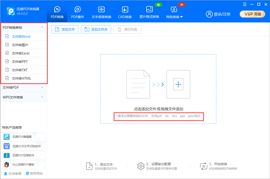
Task: Switch to the PDF操作 tab
Action: tap(77, 12)
